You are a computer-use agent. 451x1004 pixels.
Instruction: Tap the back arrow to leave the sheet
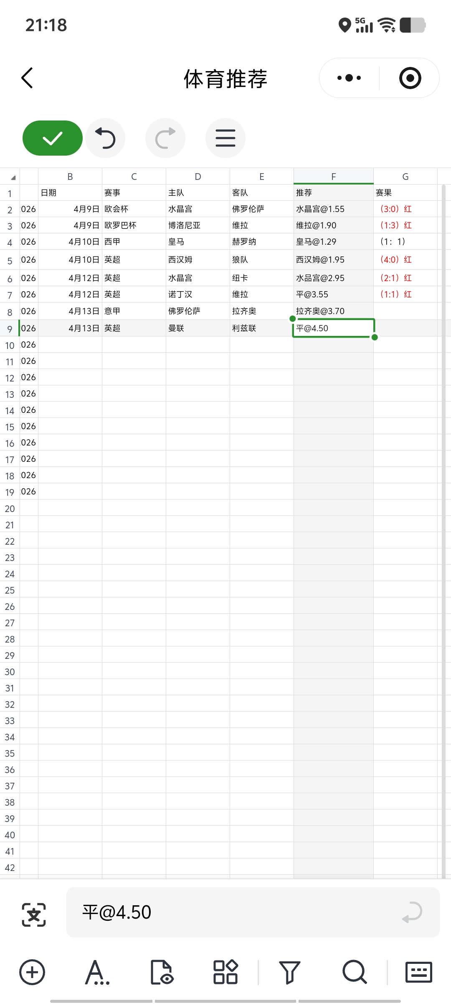tap(27, 78)
